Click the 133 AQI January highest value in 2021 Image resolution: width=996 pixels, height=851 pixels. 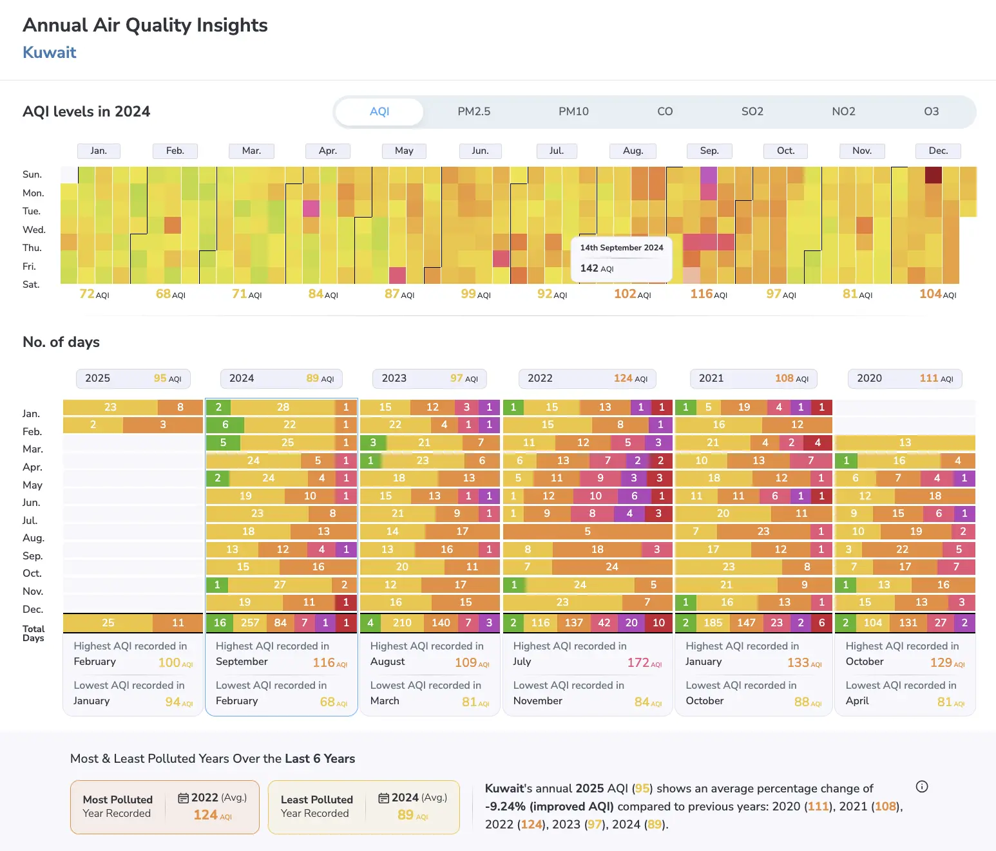pyautogui.click(x=805, y=662)
